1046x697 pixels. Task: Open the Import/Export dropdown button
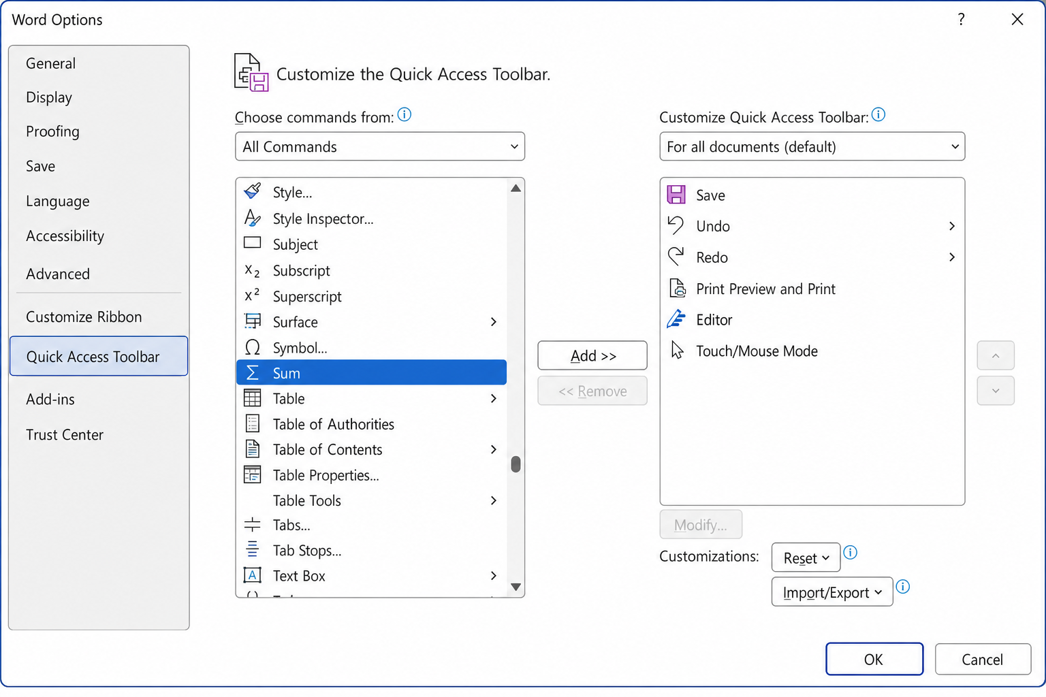pos(832,591)
